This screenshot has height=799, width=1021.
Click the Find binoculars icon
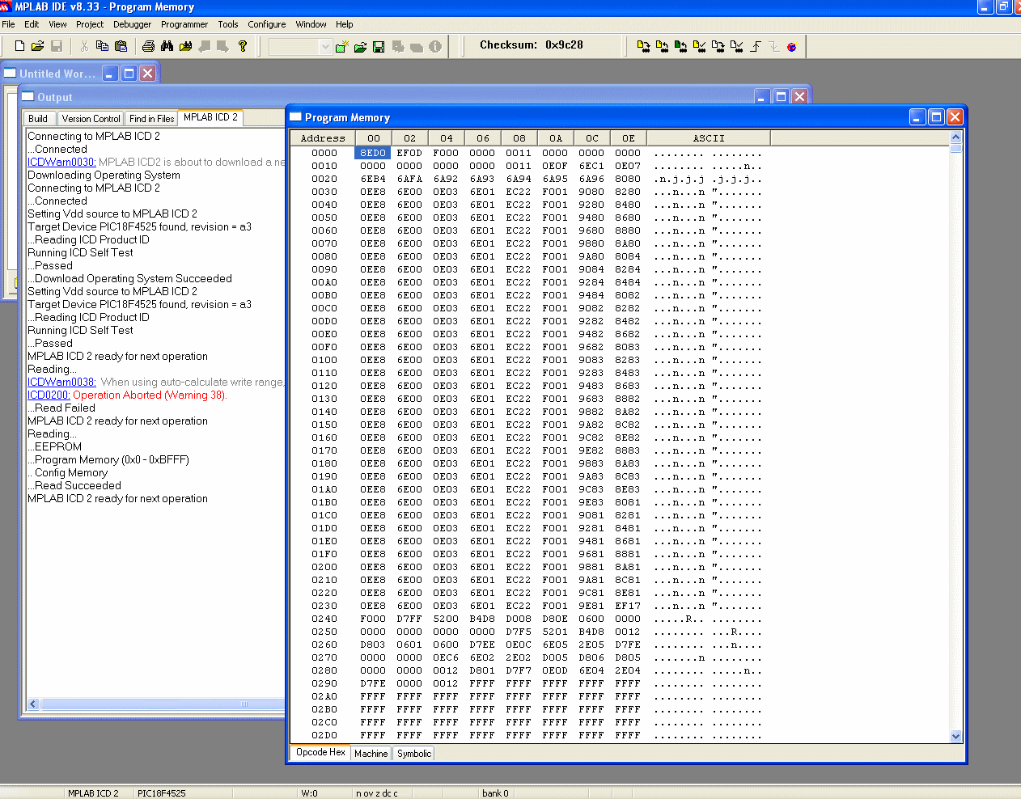click(x=167, y=46)
